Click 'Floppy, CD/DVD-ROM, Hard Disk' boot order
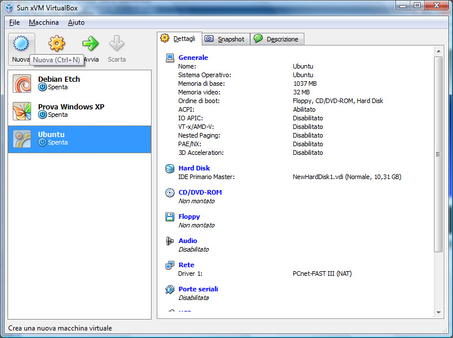 (338, 101)
